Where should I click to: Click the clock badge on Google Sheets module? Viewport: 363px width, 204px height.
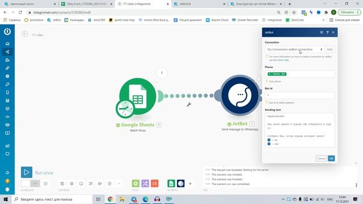tap(125, 109)
